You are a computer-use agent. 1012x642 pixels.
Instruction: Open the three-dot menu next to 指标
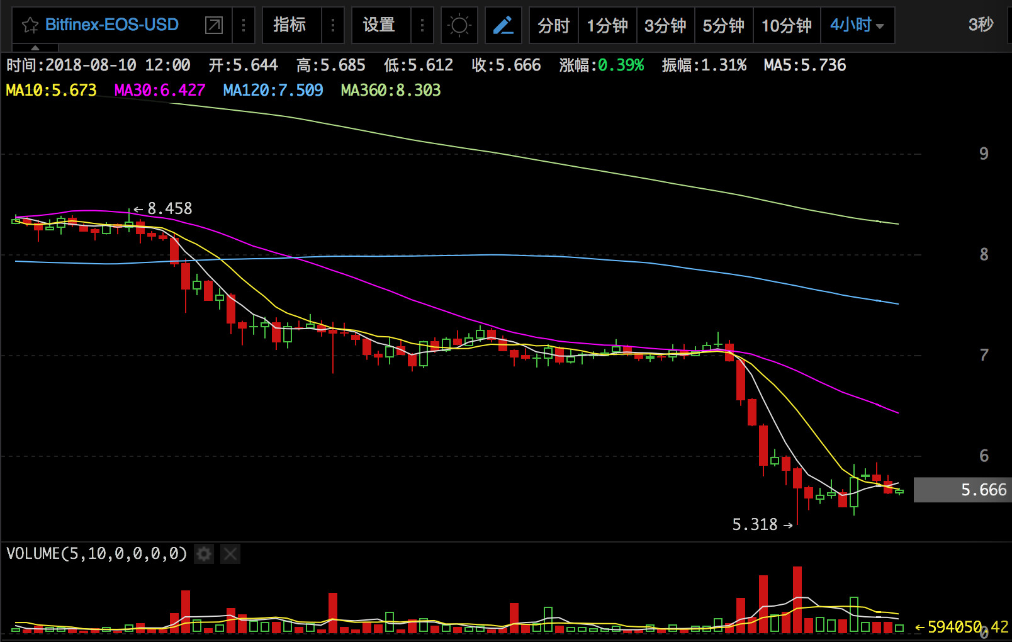coord(333,25)
